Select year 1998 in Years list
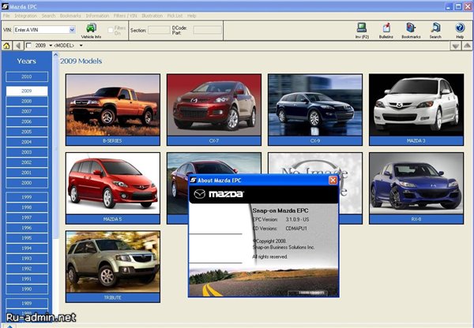 (27, 207)
